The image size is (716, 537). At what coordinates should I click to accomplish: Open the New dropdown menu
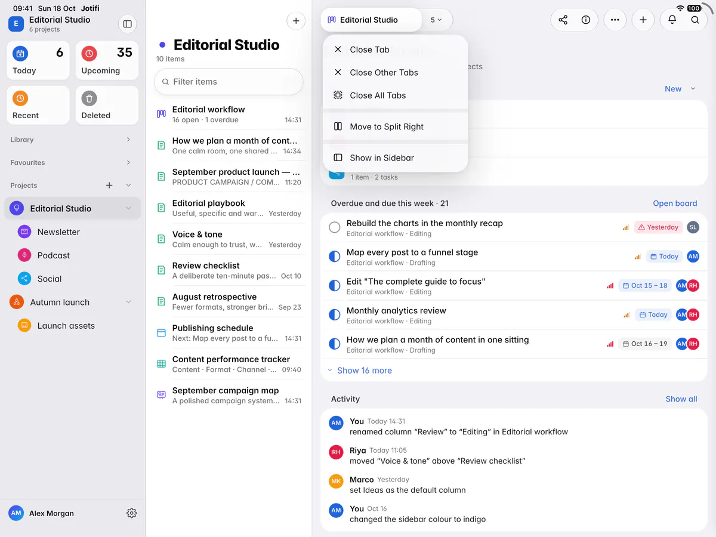tap(680, 89)
